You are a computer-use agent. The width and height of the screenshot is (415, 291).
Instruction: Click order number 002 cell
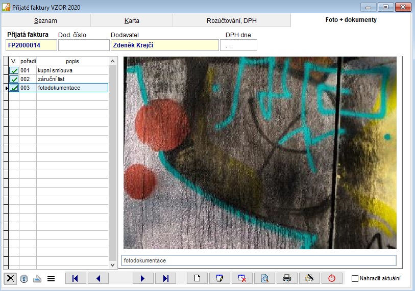pyautogui.click(x=28, y=79)
